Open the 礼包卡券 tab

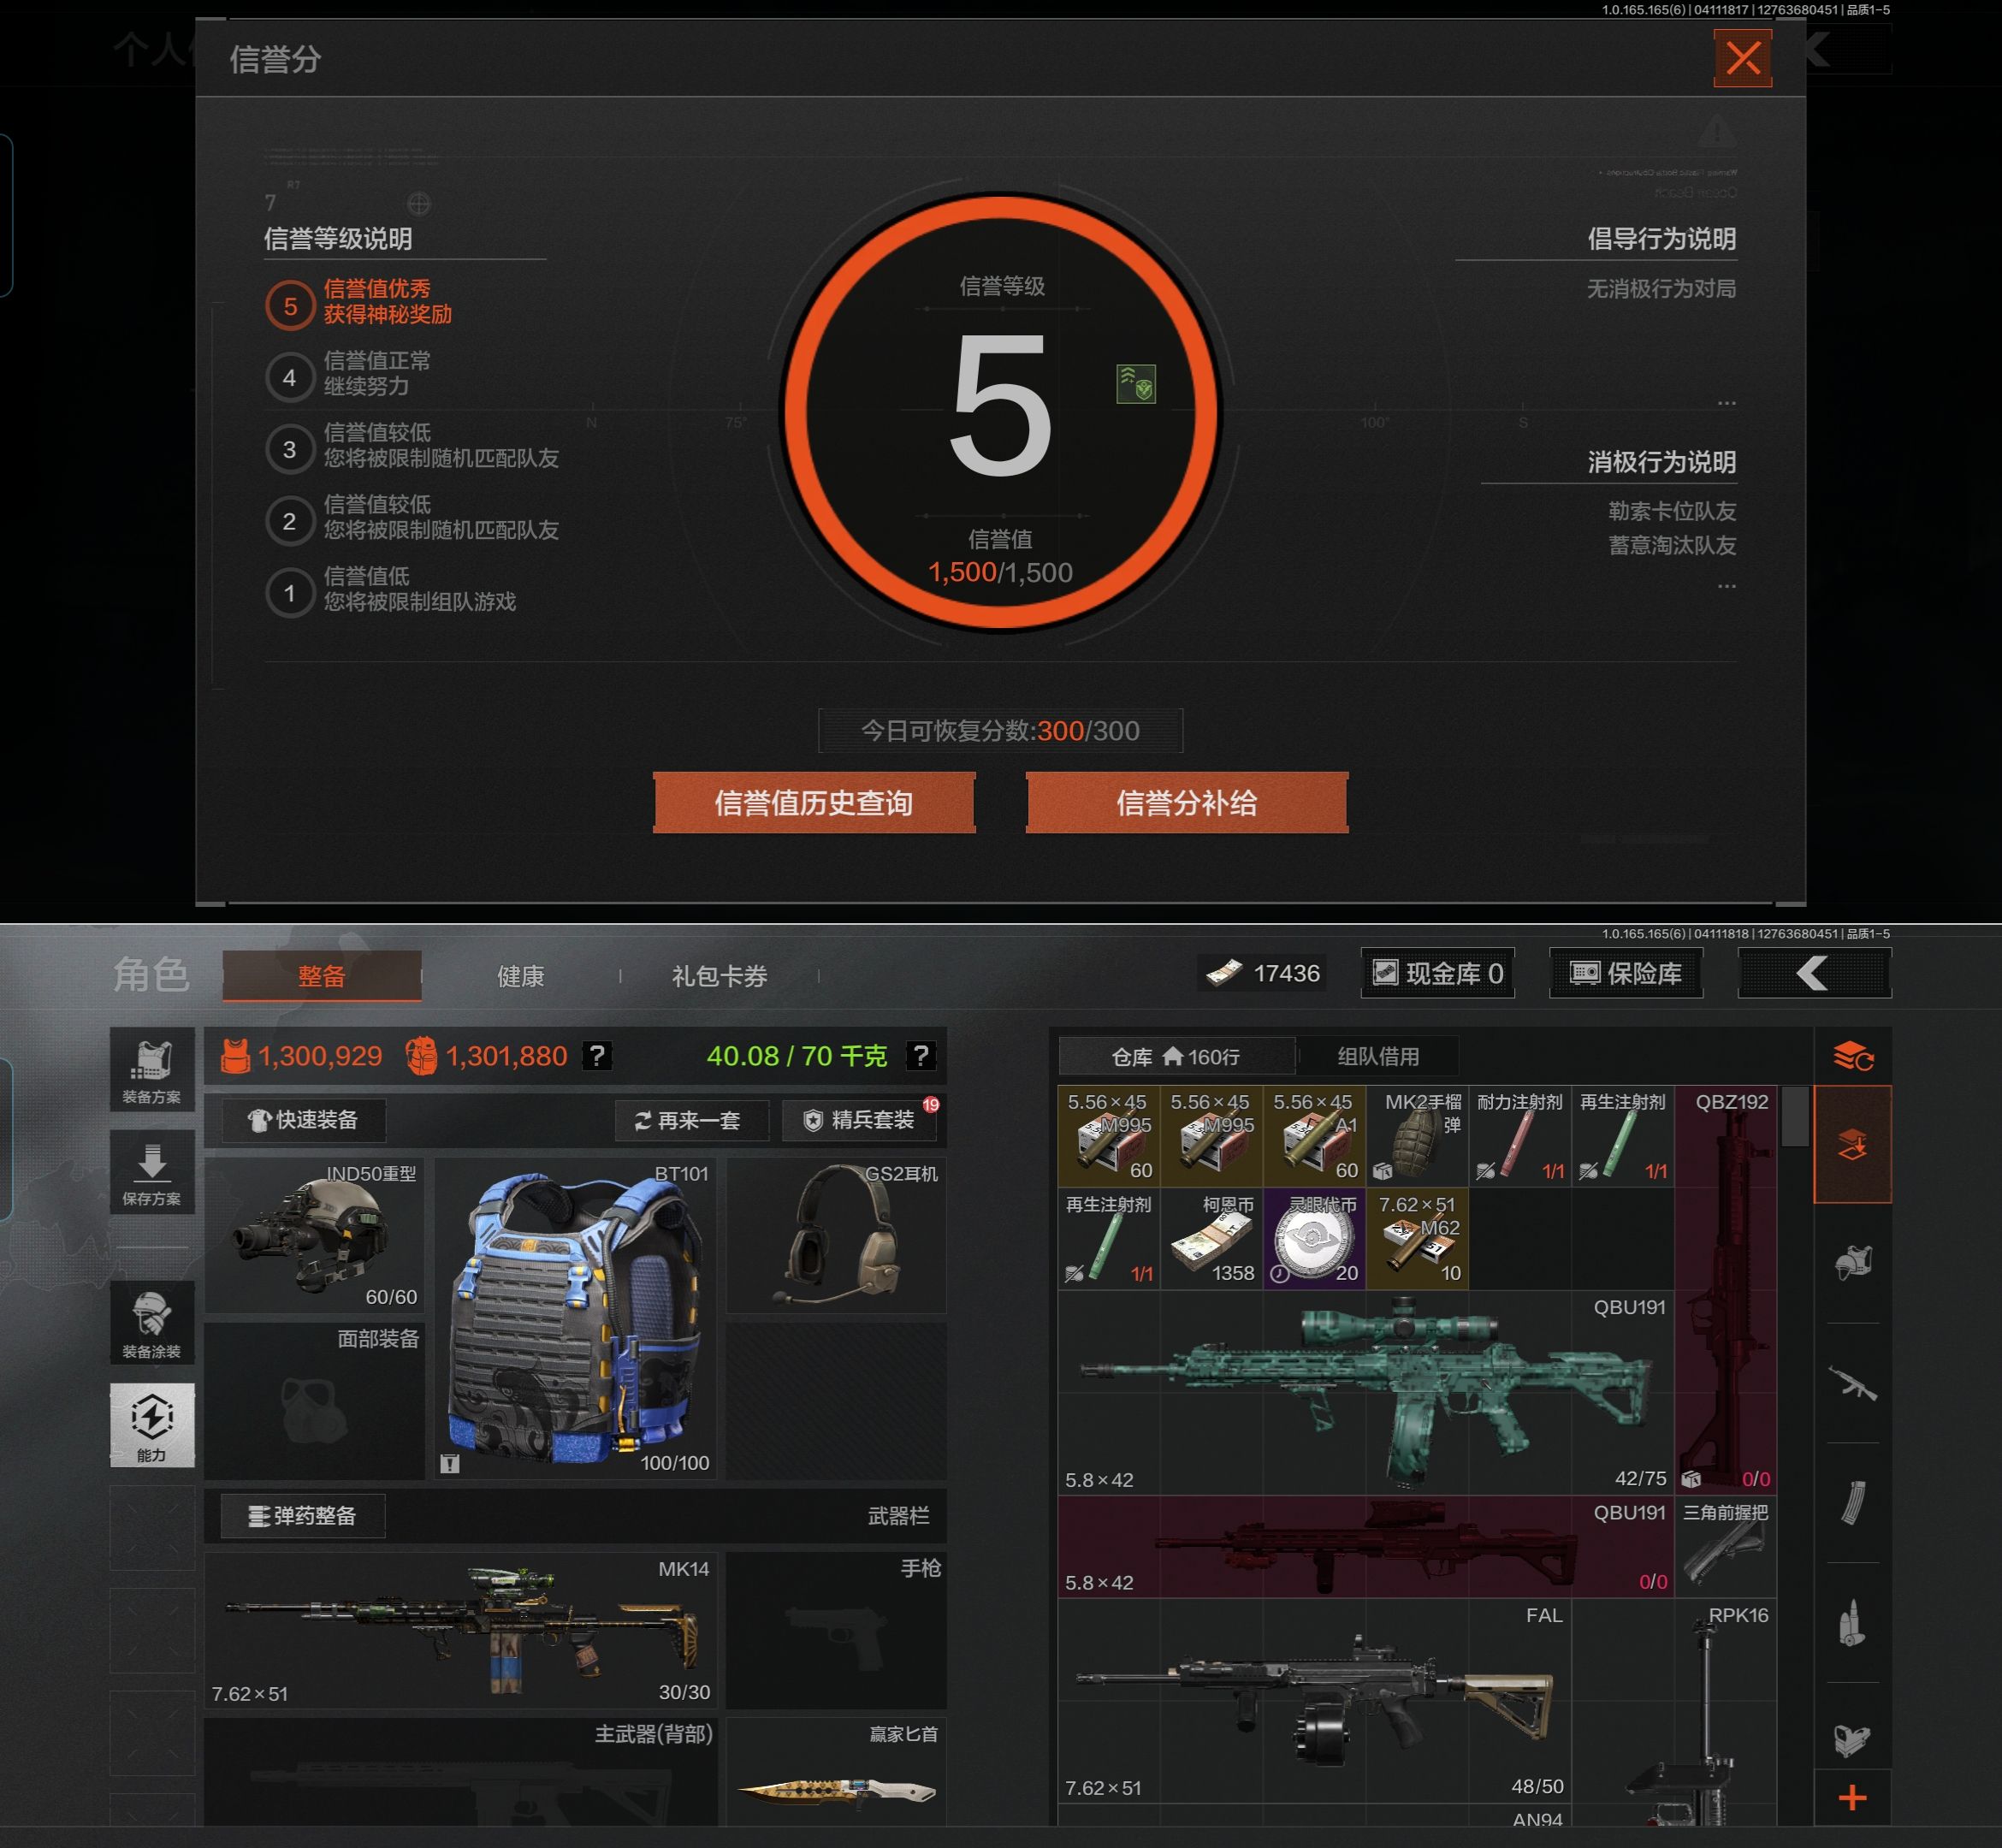coord(719,976)
